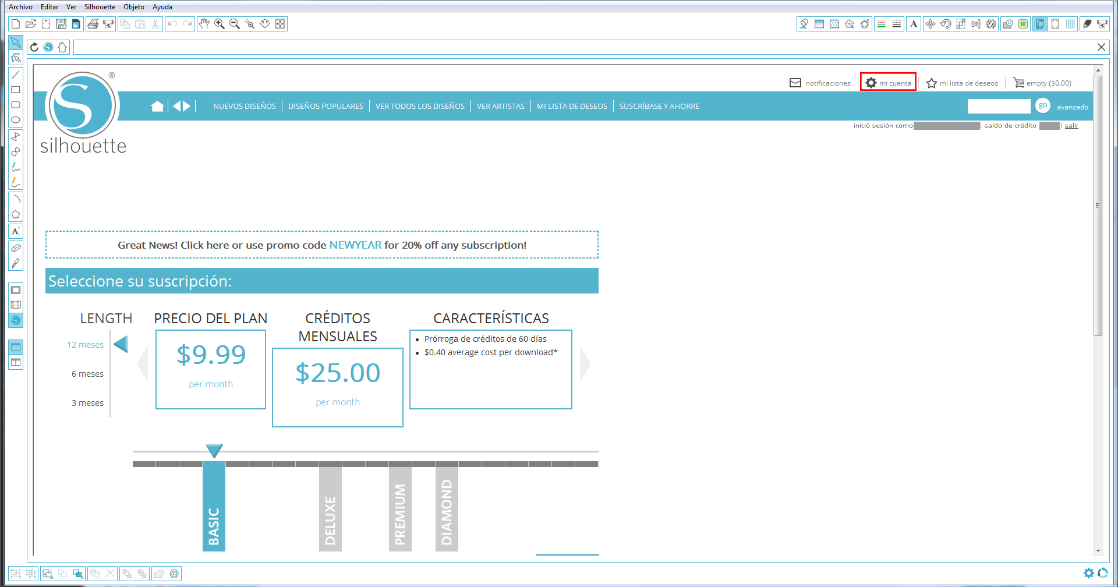Select the Edit Points tool

point(16,58)
